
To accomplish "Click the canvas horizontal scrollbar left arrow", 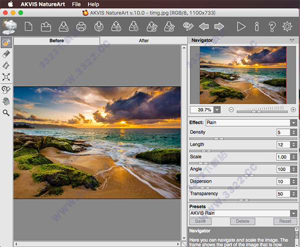I will coord(16,244).
